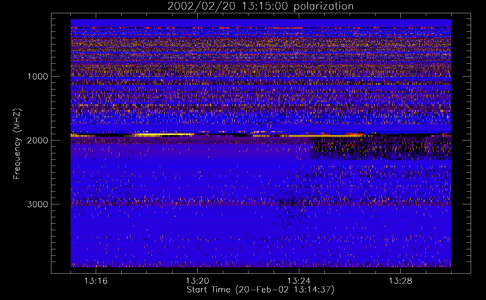This screenshot has width=486, height=300.
Task: Select the 3000 frequency axis label
Action: coord(38,204)
